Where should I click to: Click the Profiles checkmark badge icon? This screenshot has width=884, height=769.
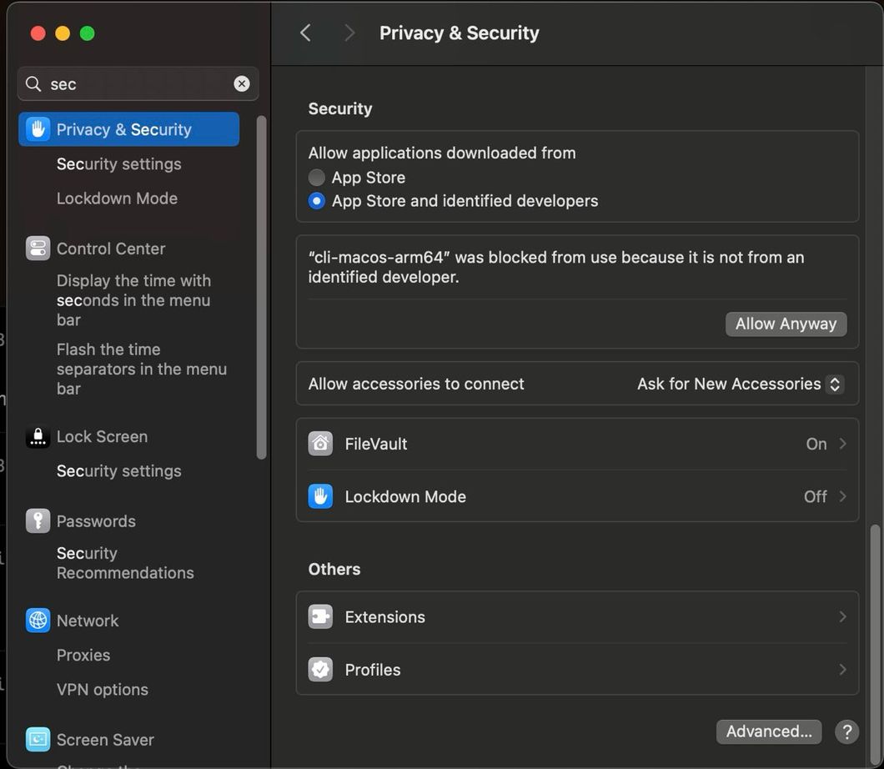320,670
